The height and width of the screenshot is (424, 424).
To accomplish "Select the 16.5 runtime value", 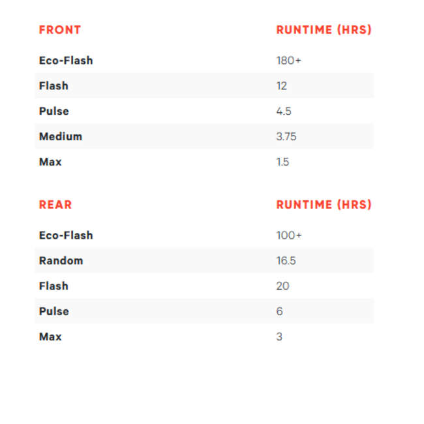I will 286,261.
